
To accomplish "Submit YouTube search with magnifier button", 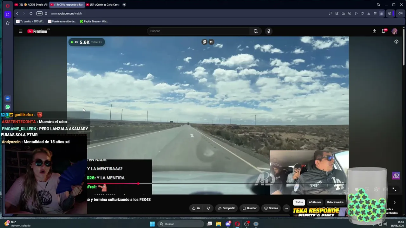I will point(256,31).
